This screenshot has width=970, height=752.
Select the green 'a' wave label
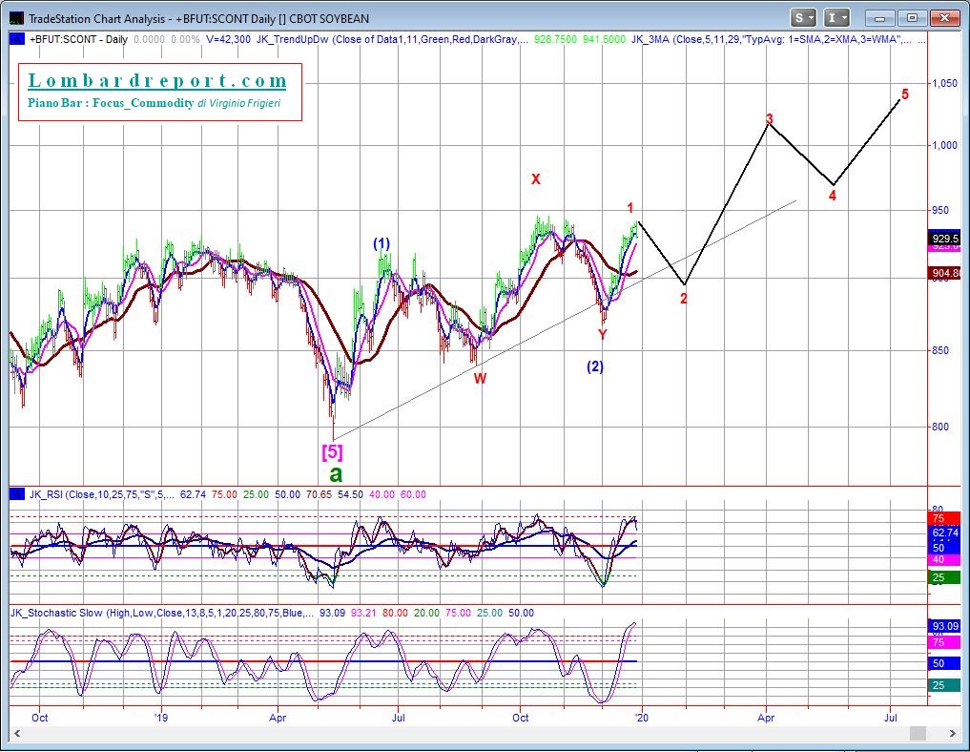tap(336, 474)
